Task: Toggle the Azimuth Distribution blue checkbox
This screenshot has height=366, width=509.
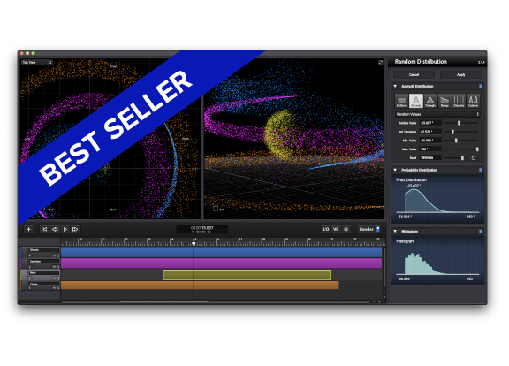Action: (481, 86)
